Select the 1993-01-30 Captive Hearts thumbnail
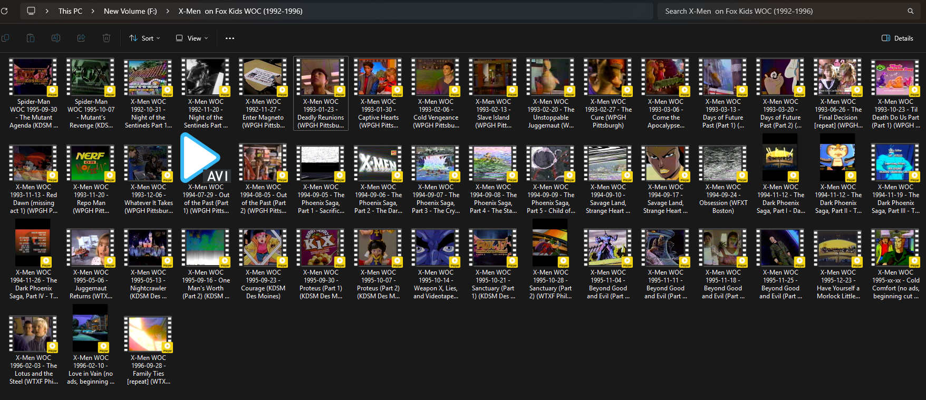The width and height of the screenshot is (926, 400). [378, 77]
